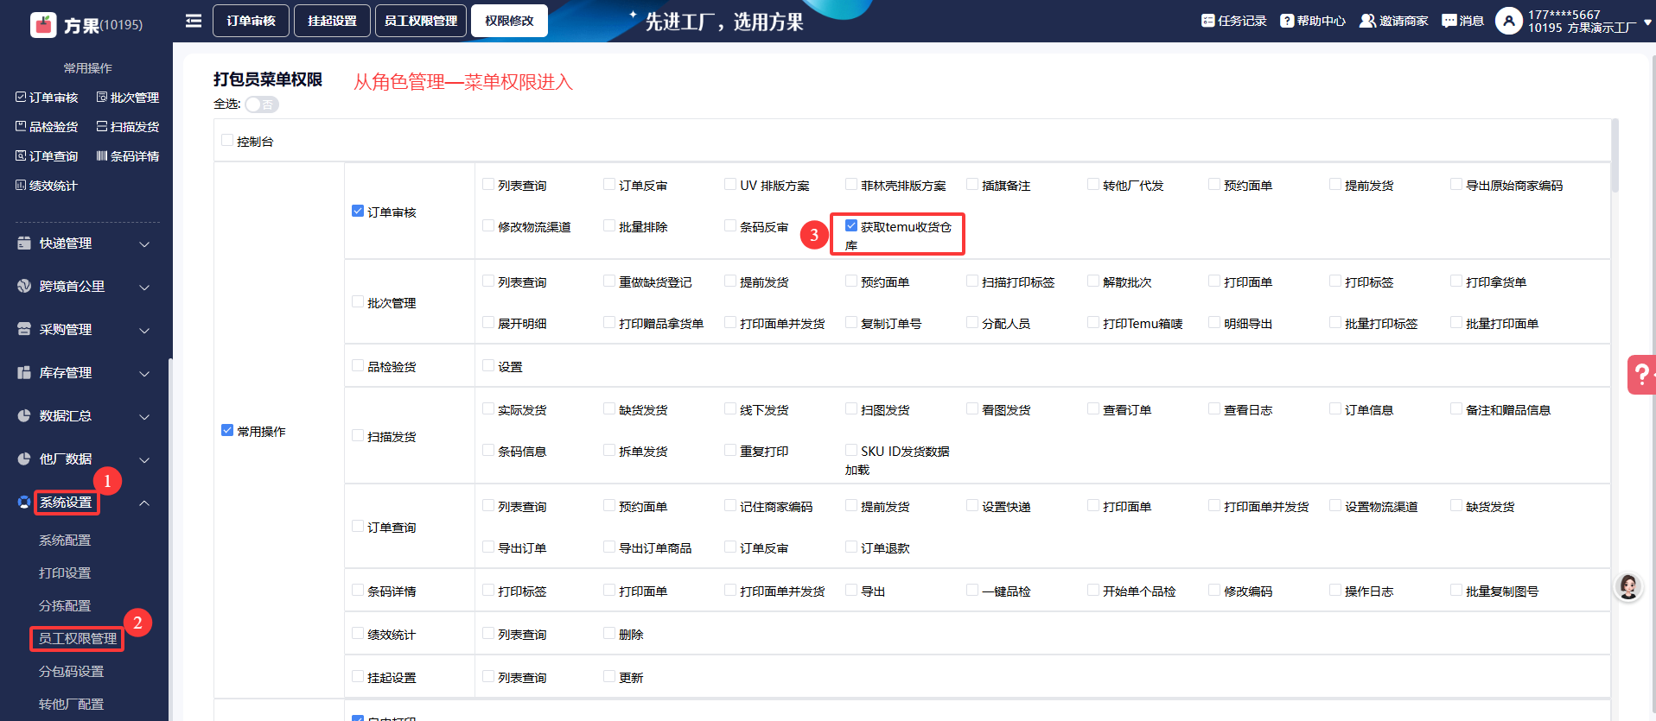Open 分包码设置 in the sidebar submenu
Screen dimensions: 1656x721
(71, 672)
